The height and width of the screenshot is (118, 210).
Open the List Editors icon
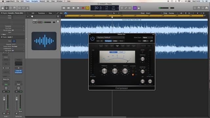(195, 8)
